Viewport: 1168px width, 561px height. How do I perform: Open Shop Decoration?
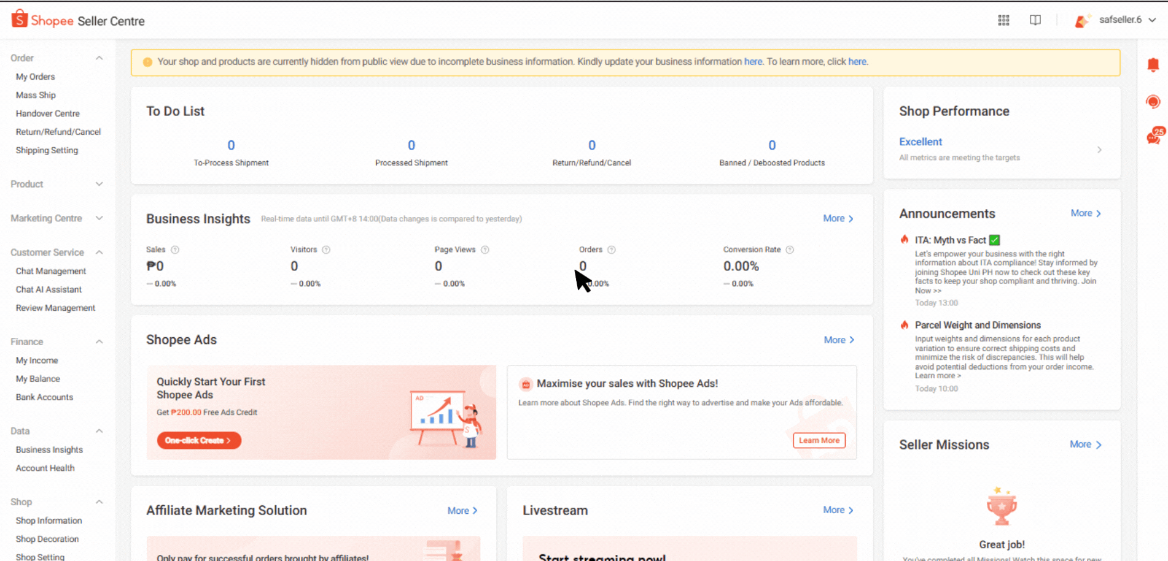pos(47,539)
